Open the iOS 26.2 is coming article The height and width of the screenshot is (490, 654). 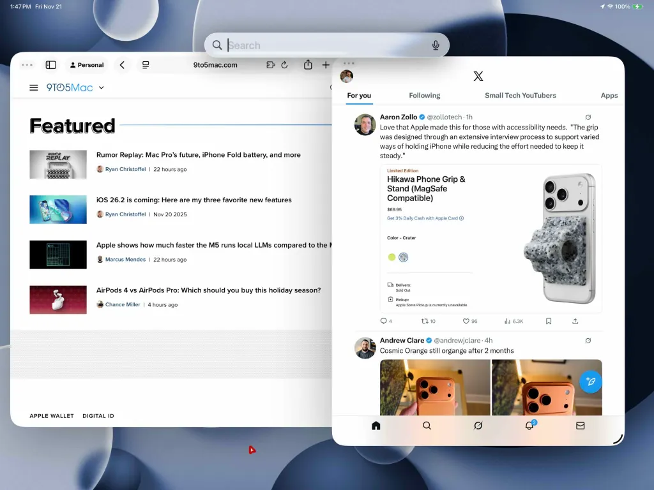click(x=194, y=200)
